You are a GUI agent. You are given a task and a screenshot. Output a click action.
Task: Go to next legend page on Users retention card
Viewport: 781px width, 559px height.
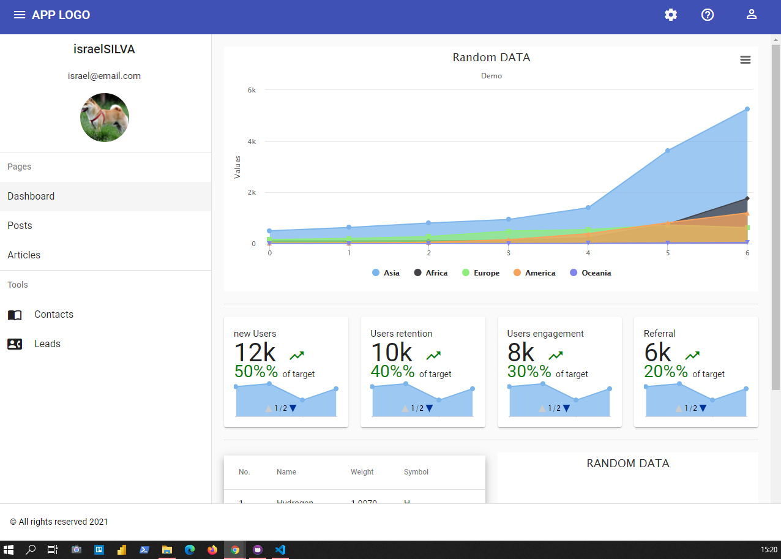(430, 408)
